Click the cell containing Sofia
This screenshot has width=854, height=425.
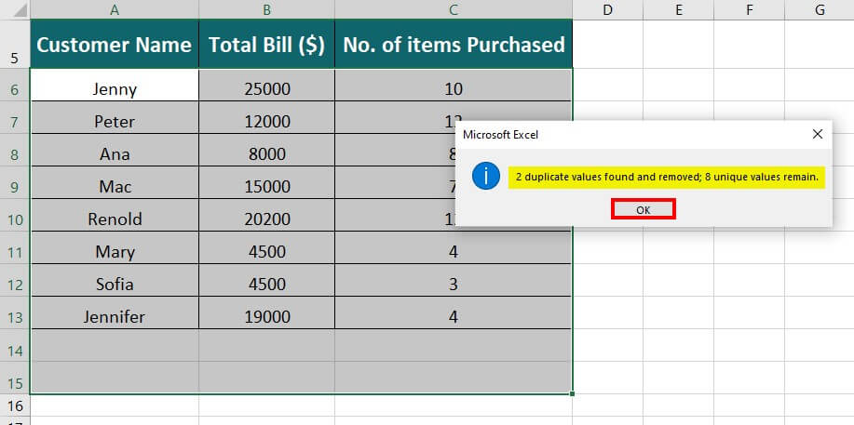[115, 281]
